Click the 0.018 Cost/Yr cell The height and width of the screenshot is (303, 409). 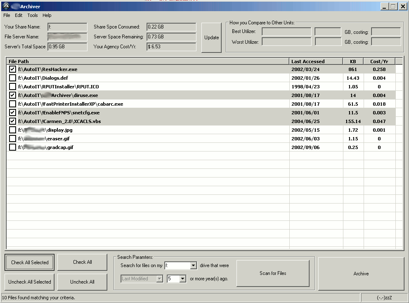(x=379, y=104)
